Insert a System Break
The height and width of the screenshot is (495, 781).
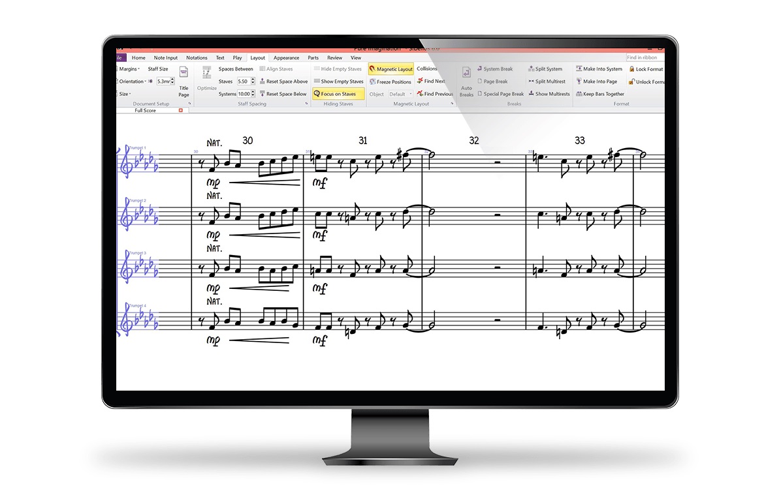(x=494, y=69)
